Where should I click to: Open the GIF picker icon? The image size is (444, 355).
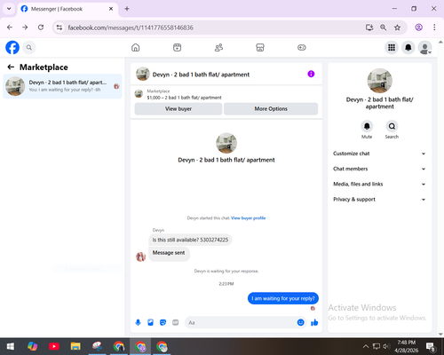(176, 322)
